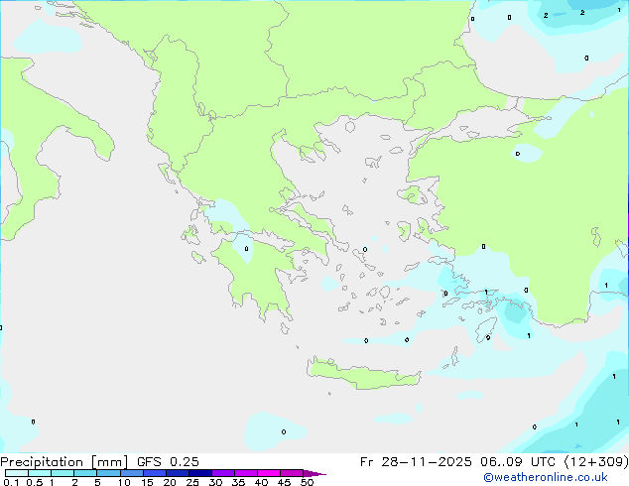The height and width of the screenshot is (486, 629).
Task: Click the '45' legend scale label
Action: tap(284, 482)
